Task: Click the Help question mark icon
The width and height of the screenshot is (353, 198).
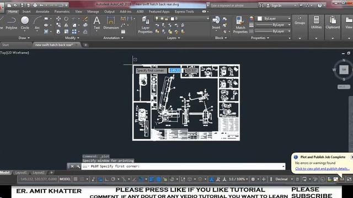Action: (x=320, y=5)
